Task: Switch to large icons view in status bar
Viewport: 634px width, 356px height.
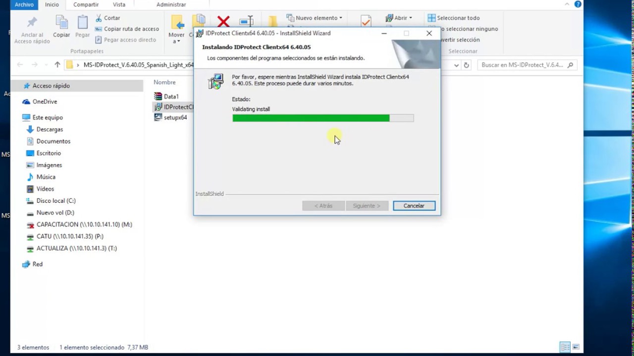Action: pyautogui.click(x=576, y=347)
